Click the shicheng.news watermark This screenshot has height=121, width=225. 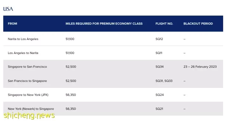[29, 116]
